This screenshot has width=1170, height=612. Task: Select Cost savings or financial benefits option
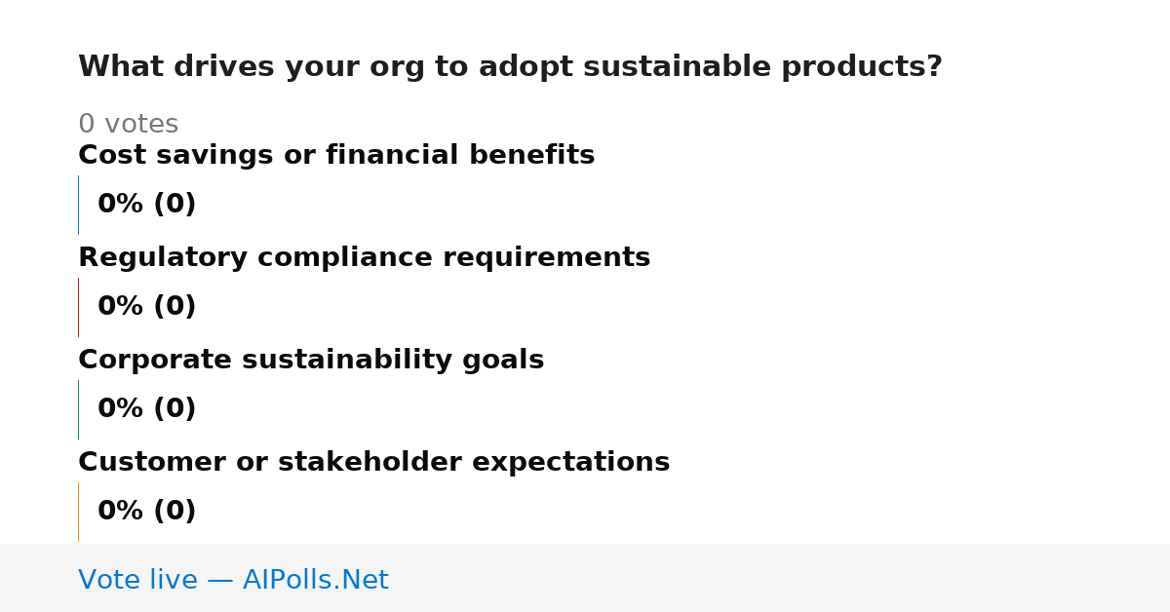336,155
